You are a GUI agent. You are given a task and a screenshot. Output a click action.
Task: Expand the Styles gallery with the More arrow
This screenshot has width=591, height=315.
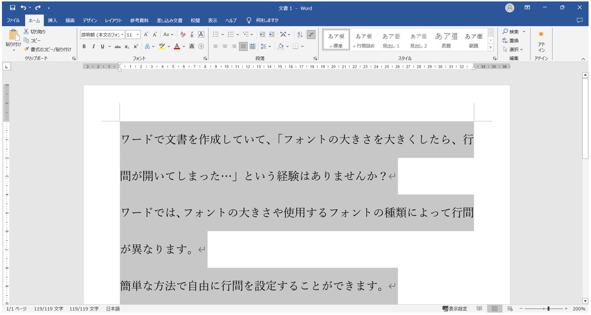coord(490,47)
